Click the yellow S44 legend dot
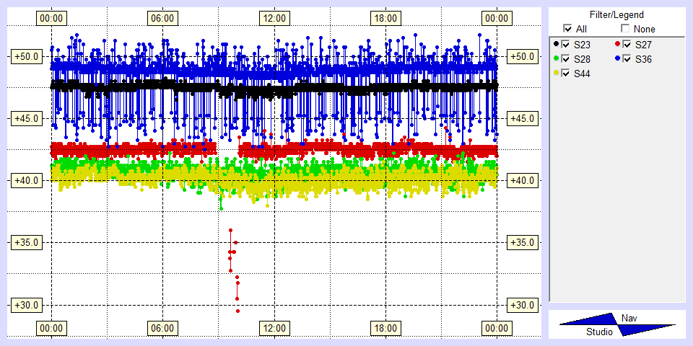Screen dimensions: 693x346 [x=555, y=73]
